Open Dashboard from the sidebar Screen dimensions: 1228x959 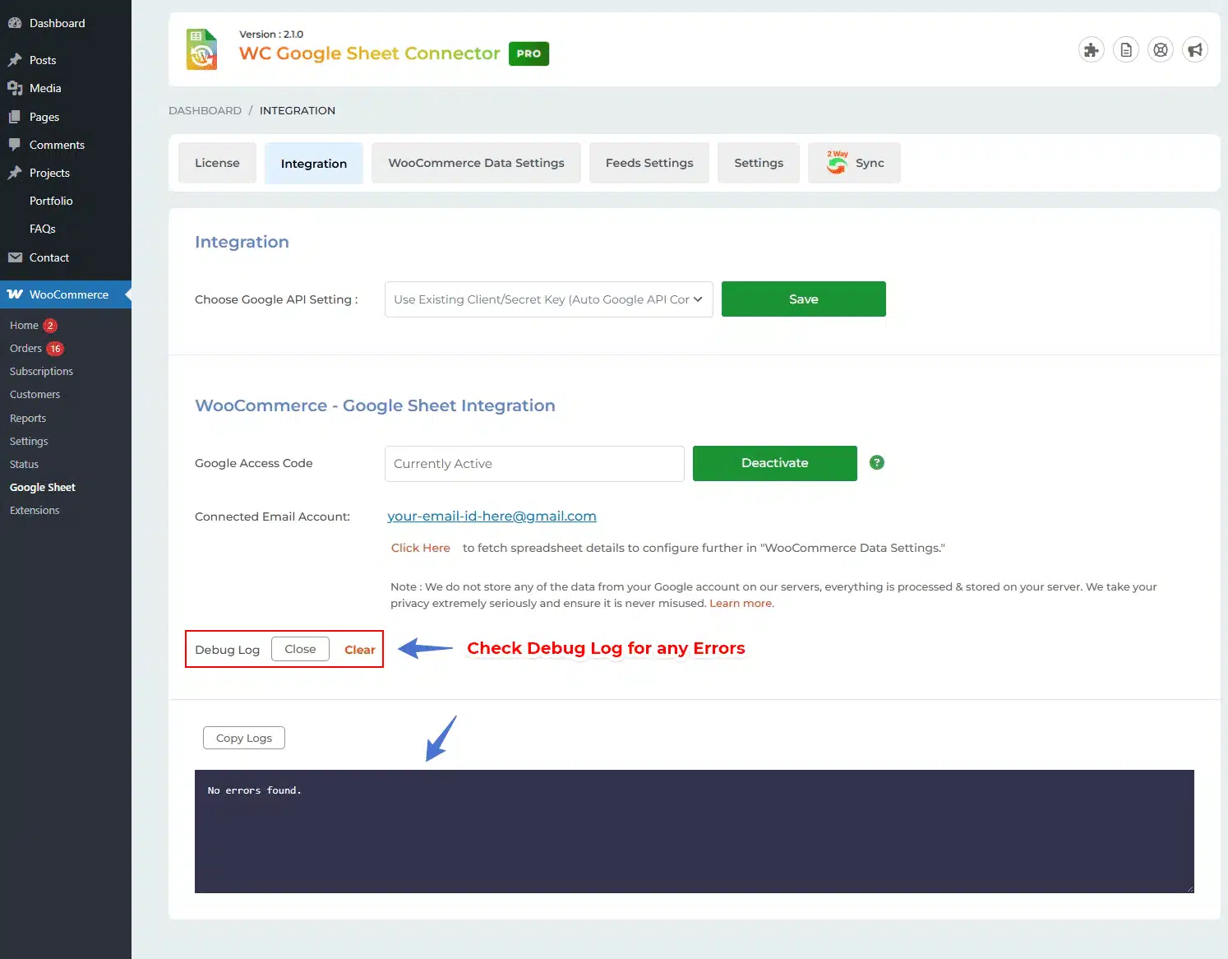[57, 23]
